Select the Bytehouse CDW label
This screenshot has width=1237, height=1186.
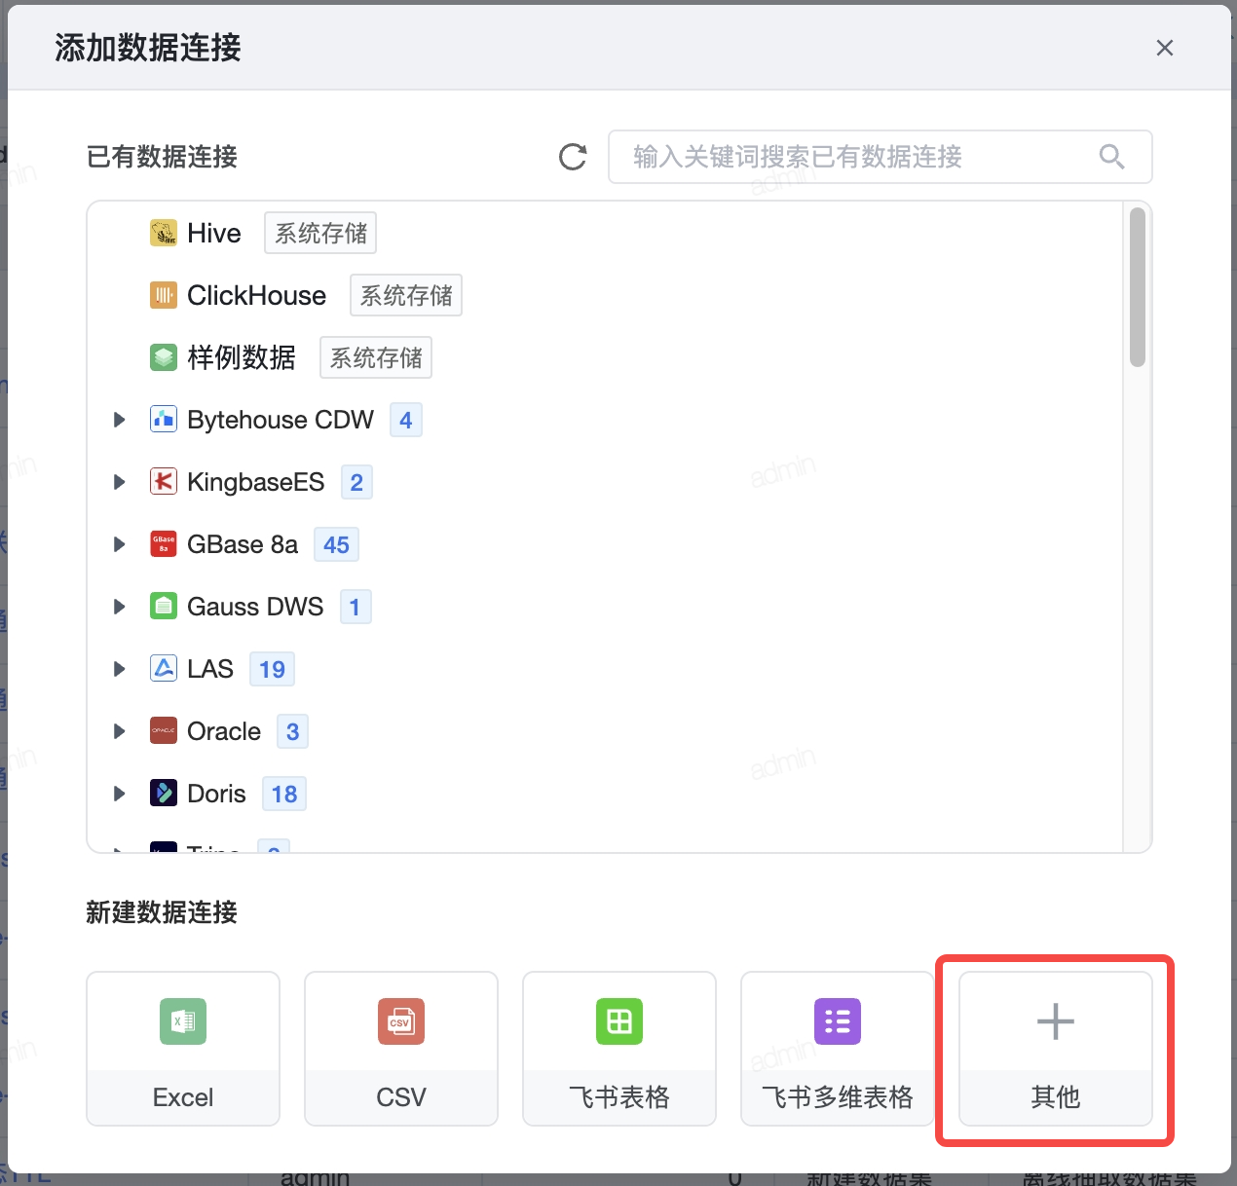coord(281,420)
